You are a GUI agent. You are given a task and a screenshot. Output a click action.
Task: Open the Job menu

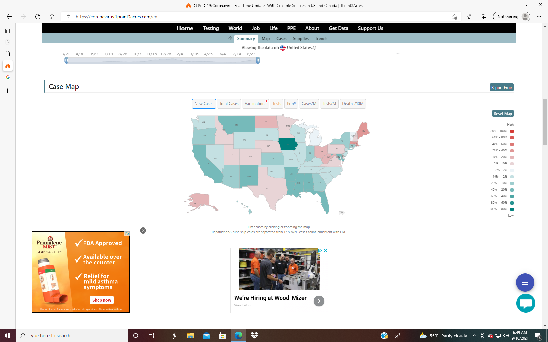256,28
